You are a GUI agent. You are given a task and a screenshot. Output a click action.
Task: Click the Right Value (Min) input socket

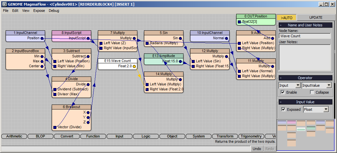tap(55, 66)
